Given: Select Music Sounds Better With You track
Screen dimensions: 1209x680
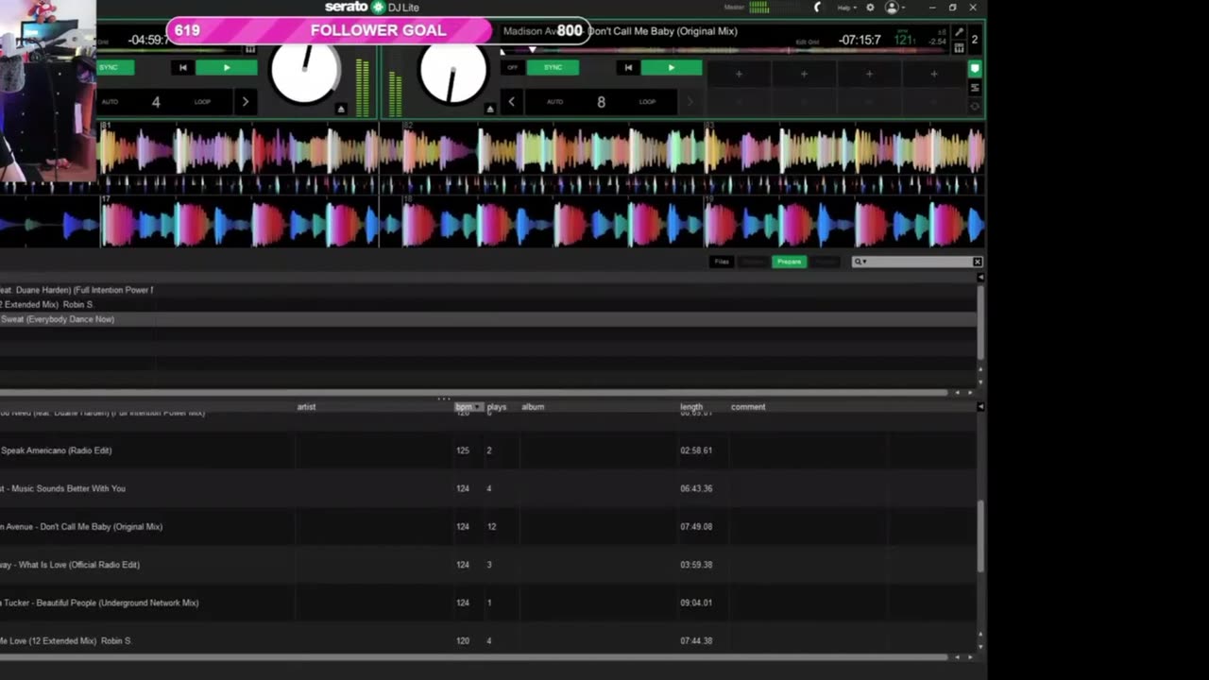Looking at the screenshot, I should tap(488, 488).
